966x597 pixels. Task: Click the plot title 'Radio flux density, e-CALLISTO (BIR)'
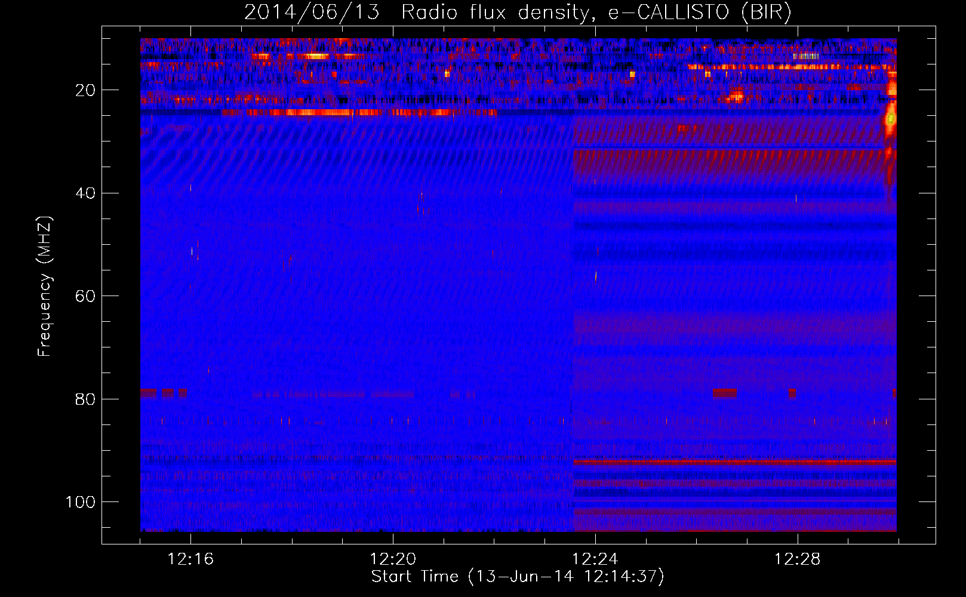click(596, 13)
